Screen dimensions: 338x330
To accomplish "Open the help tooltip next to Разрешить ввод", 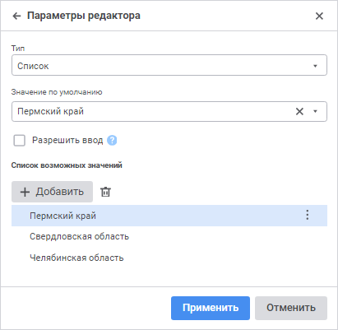I will (x=112, y=141).
